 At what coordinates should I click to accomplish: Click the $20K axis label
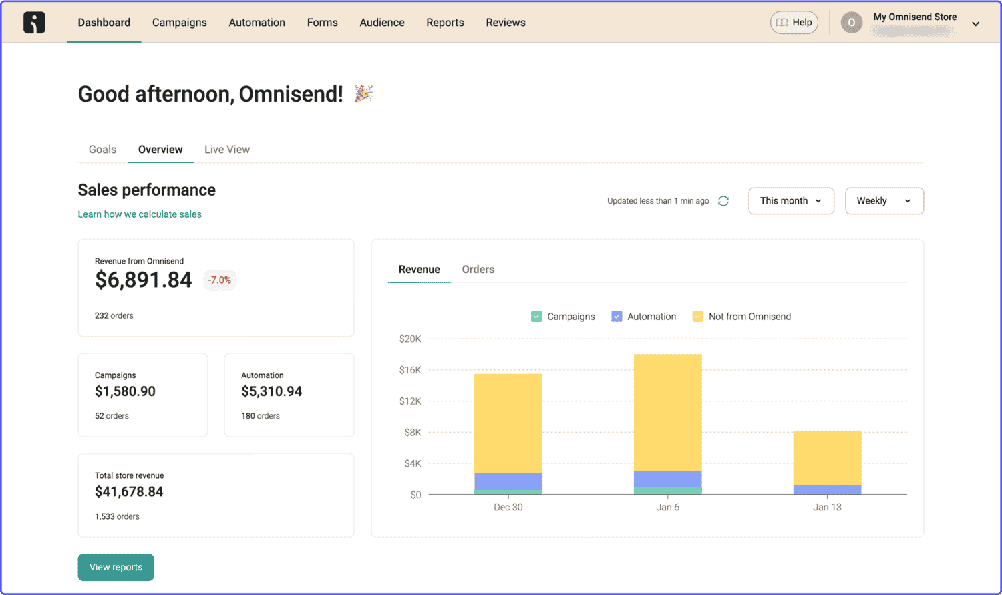[x=410, y=339]
